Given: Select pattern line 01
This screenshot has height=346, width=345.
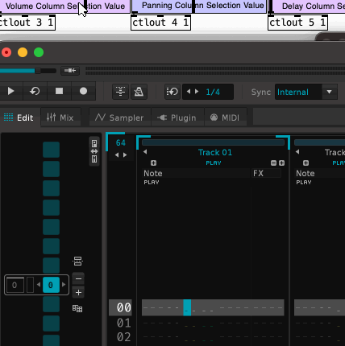Looking at the screenshot, I should pos(124,323).
